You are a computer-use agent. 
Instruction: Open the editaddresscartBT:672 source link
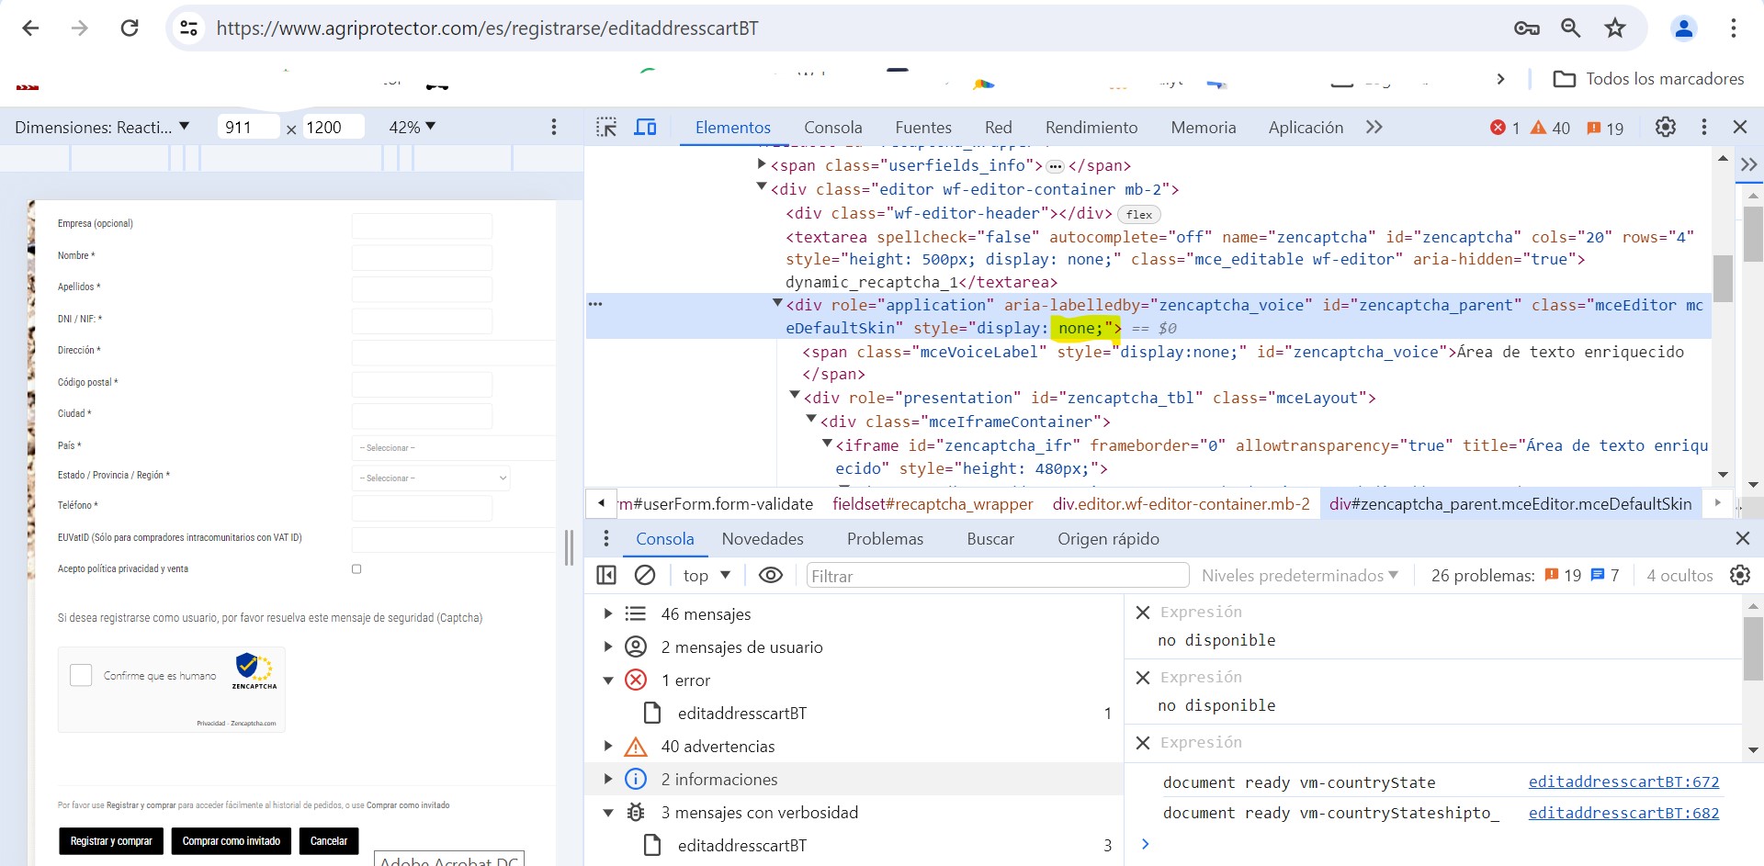coord(1623,782)
